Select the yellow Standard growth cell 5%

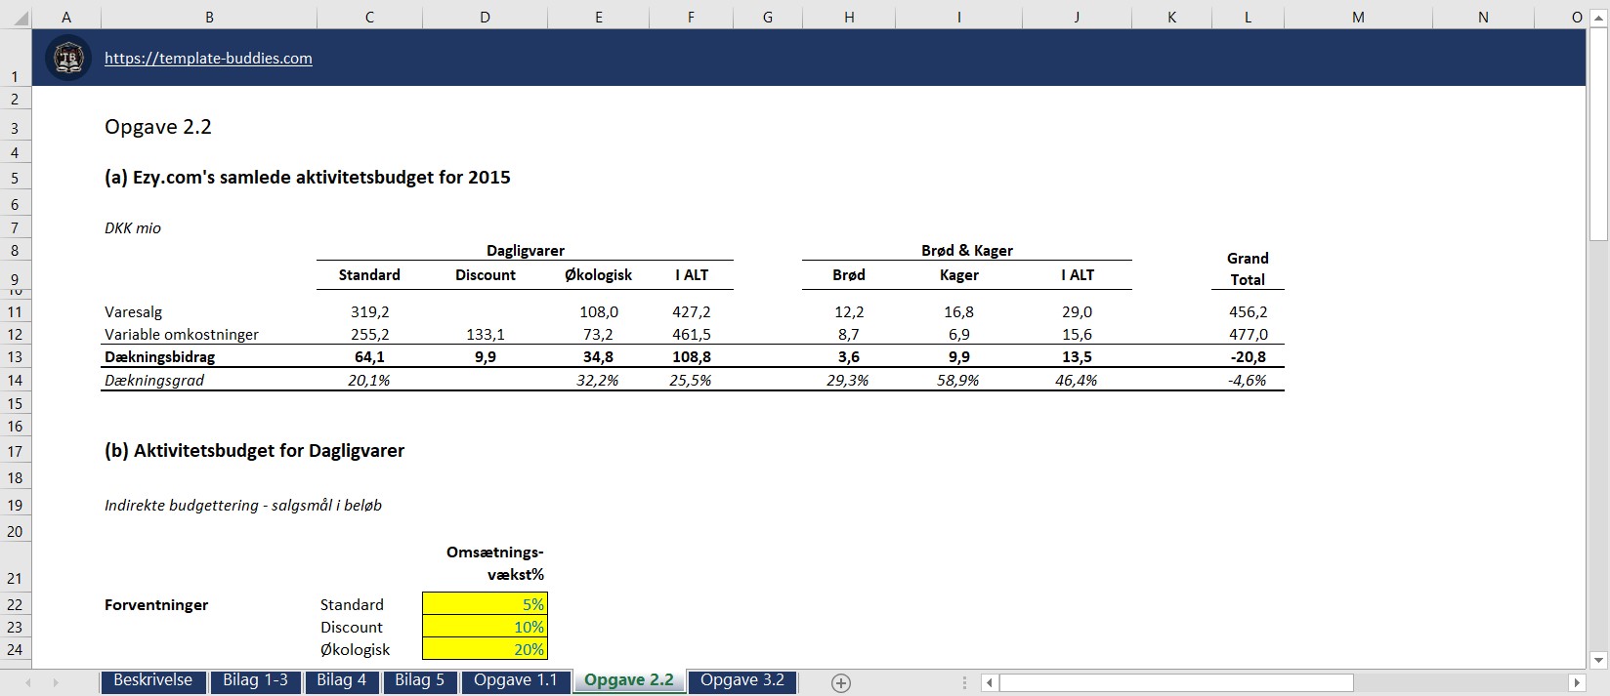tap(485, 604)
